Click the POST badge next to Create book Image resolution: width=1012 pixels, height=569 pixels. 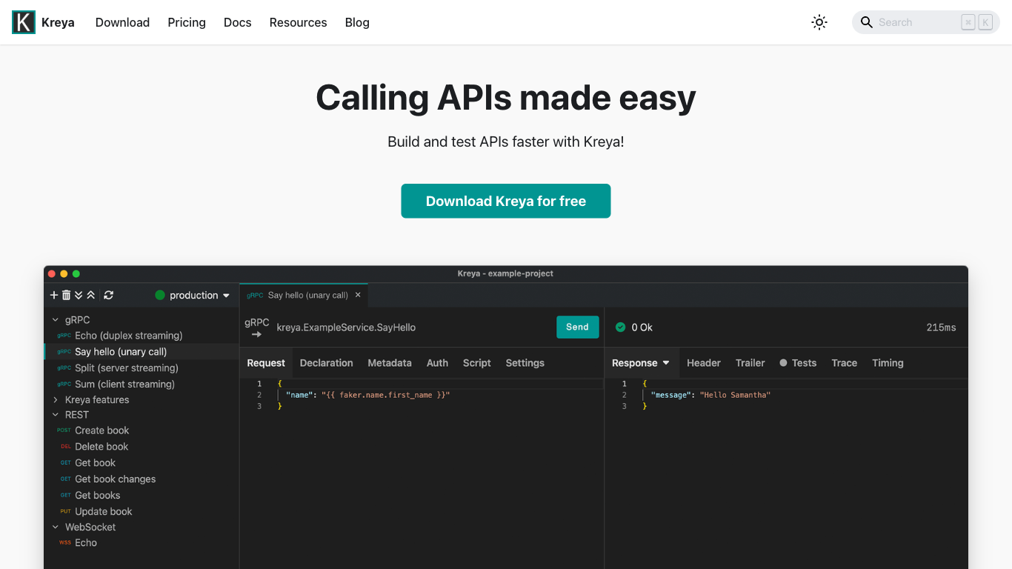(x=64, y=430)
